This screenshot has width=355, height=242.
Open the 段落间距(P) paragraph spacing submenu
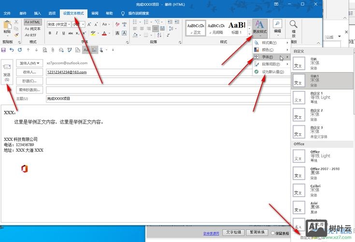[271, 64]
